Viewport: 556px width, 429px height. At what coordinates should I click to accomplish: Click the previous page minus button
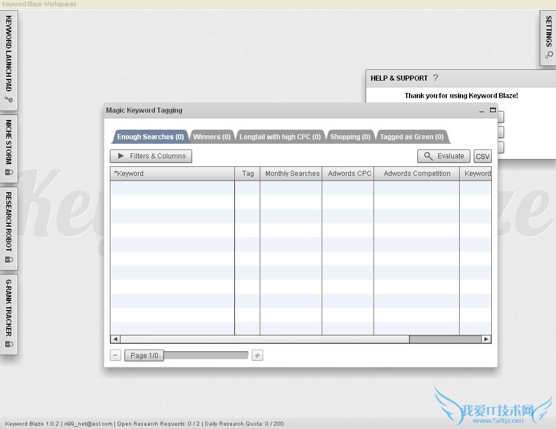[x=115, y=355]
